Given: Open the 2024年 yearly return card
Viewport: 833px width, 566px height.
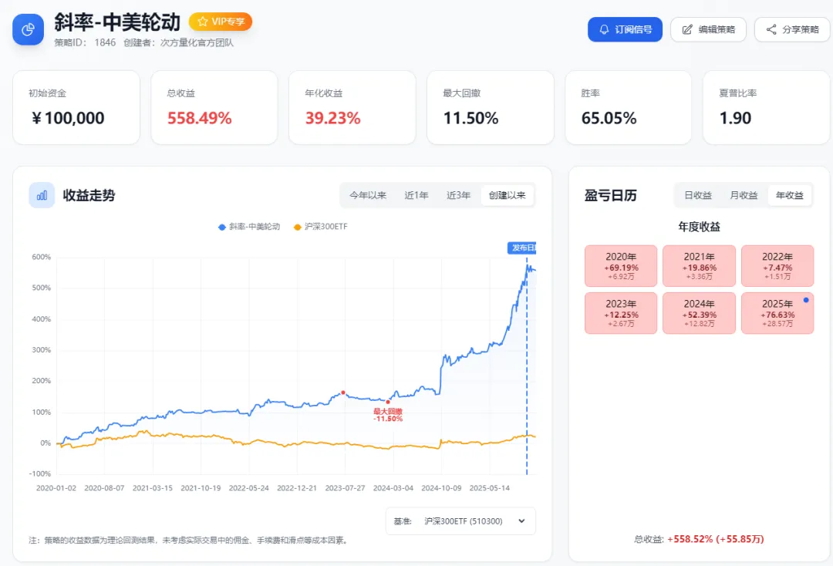Looking at the screenshot, I should [x=700, y=312].
